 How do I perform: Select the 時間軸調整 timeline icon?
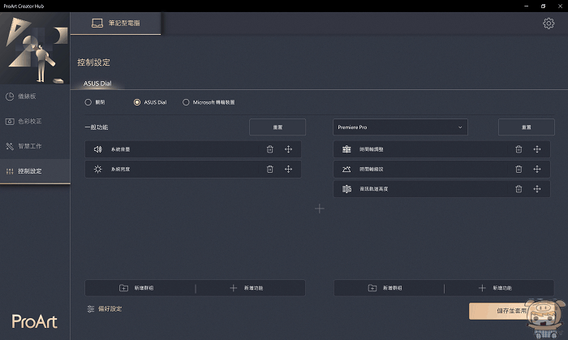pos(346,149)
